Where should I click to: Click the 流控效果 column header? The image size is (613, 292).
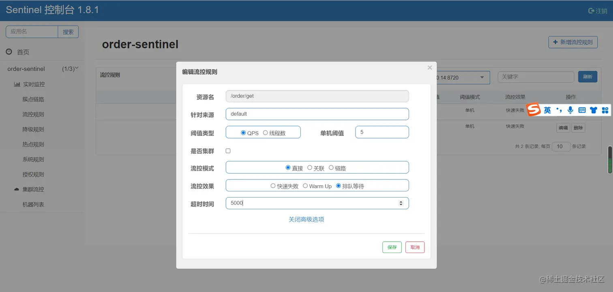pyautogui.click(x=515, y=97)
